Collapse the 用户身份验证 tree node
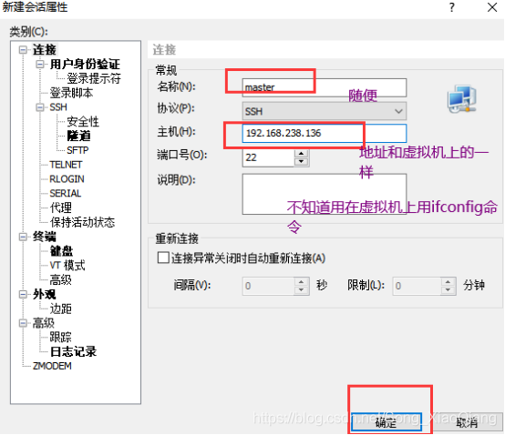This screenshot has height=435, width=505. [40, 65]
